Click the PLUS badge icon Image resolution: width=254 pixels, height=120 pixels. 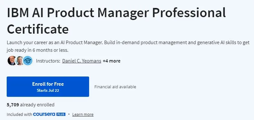point(61,114)
